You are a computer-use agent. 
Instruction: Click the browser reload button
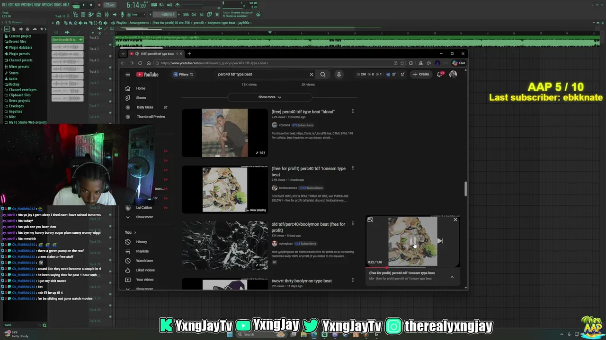(140, 63)
